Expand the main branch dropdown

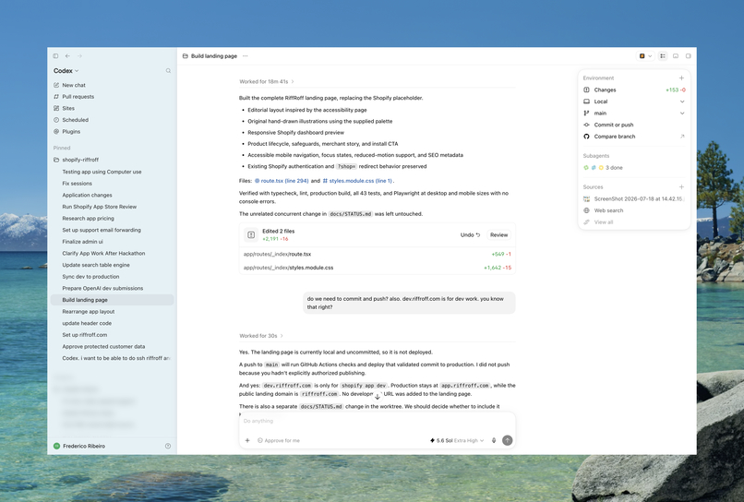pyautogui.click(x=634, y=113)
